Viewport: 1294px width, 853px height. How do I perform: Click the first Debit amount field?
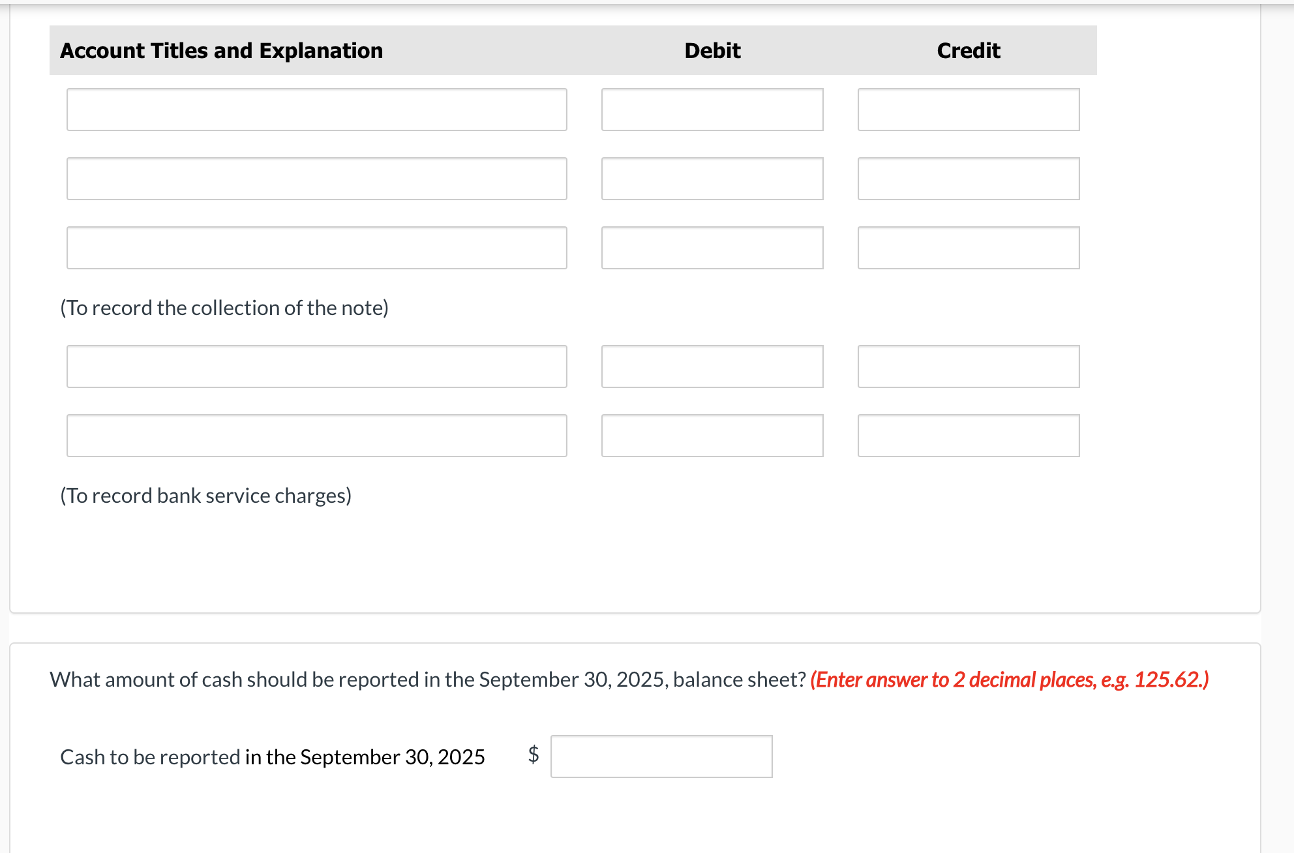712,109
